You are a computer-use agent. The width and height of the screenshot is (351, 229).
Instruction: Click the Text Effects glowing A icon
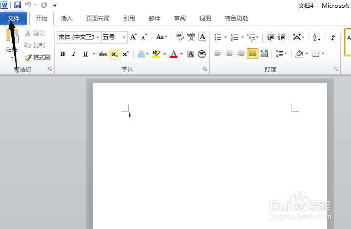(x=141, y=54)
